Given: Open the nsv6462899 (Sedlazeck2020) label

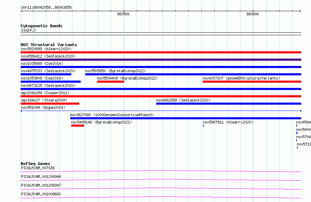Looking at the screenshot, I should [x=183, y=100].
